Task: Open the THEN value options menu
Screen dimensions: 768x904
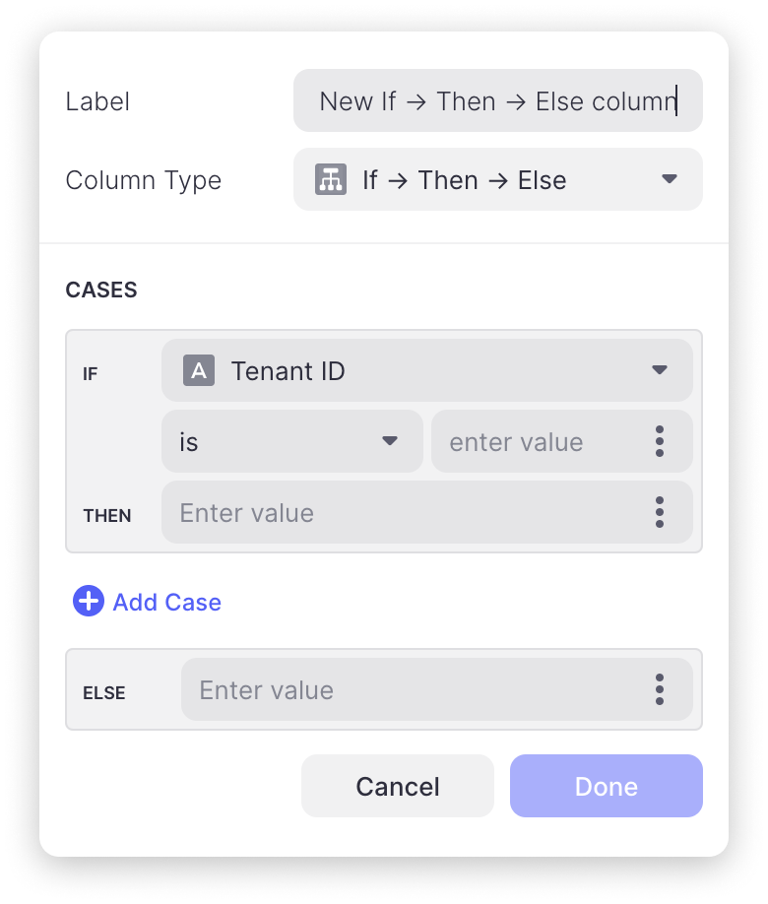Action: [x=660, y=513]
